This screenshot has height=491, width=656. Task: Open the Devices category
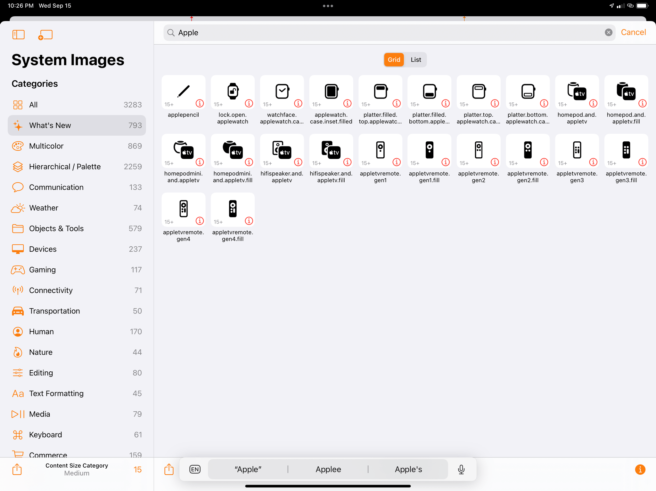tap(77, 249)
